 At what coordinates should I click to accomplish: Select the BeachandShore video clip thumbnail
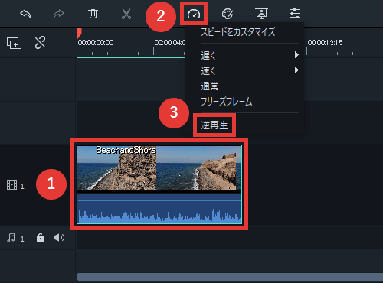click(x=159, y=168)
